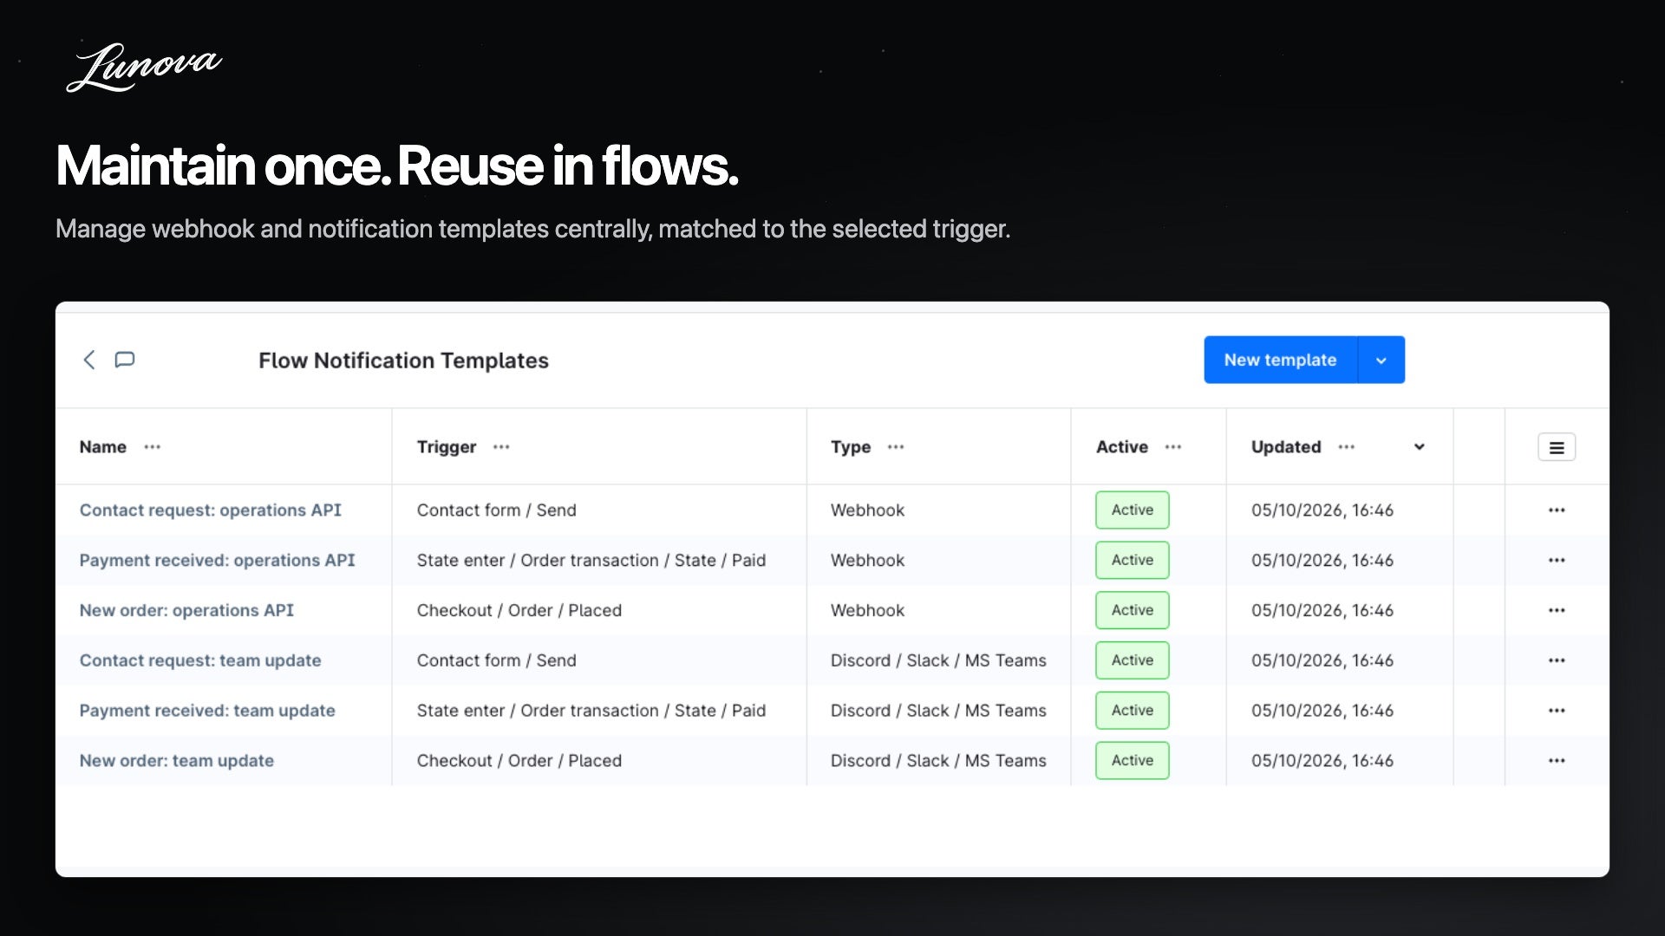Open Name column options dots
The width and height of the screenshot is (1665, 936).
153,447
